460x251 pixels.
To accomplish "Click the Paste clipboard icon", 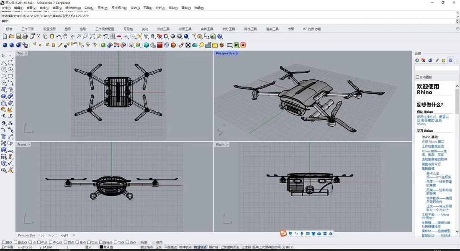I will click(x=52, y=36).
